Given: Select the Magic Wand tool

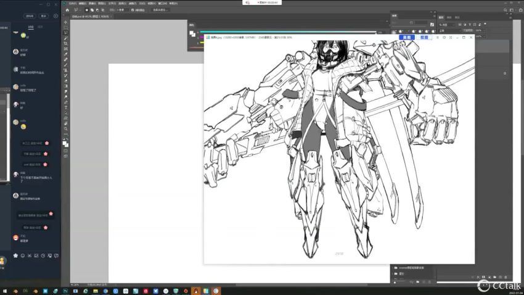Looking at the screenshot, I should point(65,38).
